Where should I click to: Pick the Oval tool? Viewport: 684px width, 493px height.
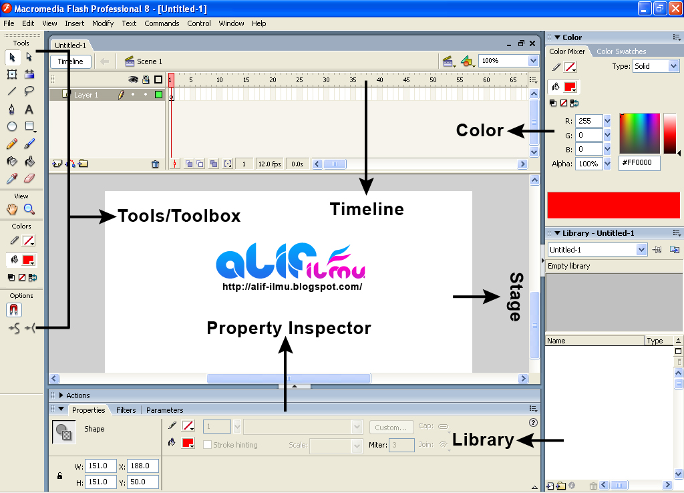coord(12,126)
